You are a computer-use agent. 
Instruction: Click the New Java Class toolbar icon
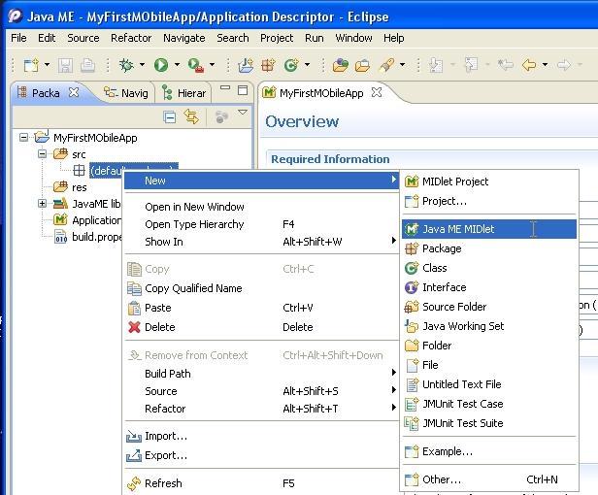[x=291, y=65]
